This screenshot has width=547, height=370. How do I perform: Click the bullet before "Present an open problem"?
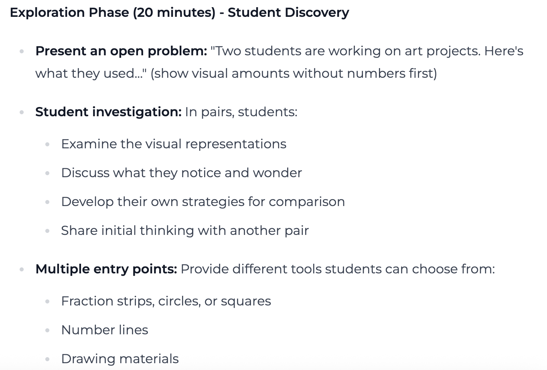point(22,51)
